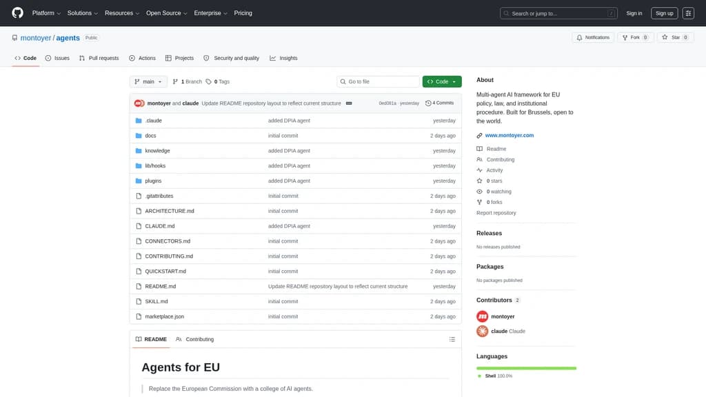
Task: Expand the Open Source menu
Action: (167, 13)
